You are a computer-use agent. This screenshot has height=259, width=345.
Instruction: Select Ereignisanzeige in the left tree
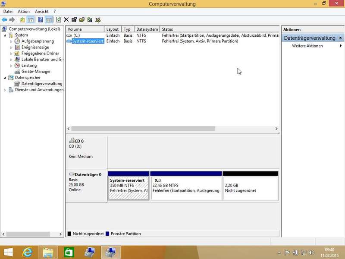coord(35,47)
